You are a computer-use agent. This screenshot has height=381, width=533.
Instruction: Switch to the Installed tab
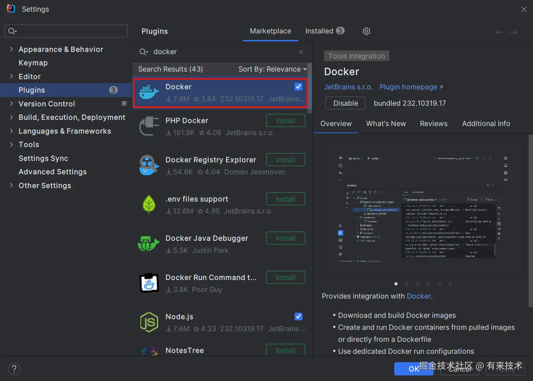(x=325, y=31)
